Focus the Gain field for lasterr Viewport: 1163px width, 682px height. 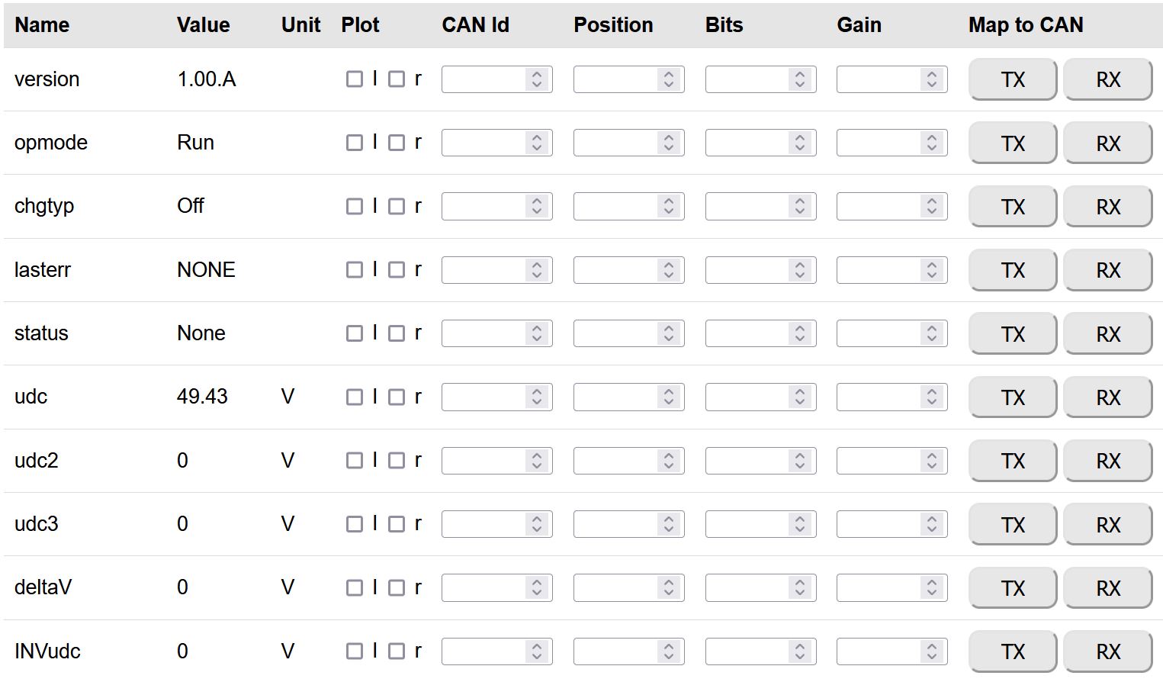(x=879, y=270)
